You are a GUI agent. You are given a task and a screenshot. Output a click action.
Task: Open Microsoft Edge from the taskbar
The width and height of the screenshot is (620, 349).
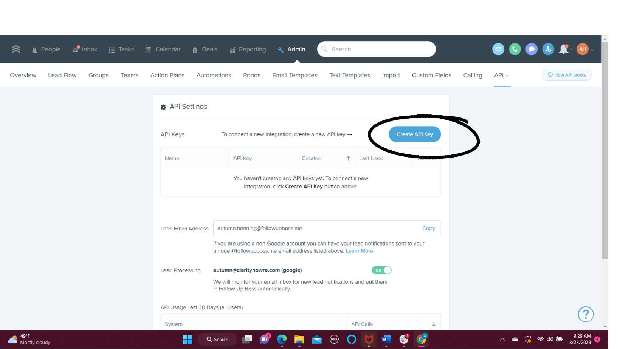click(282, 340)
